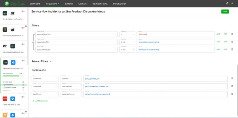Open Type dropdown for lastattachment expression
The image size is (238, 118).
point(45,94)
